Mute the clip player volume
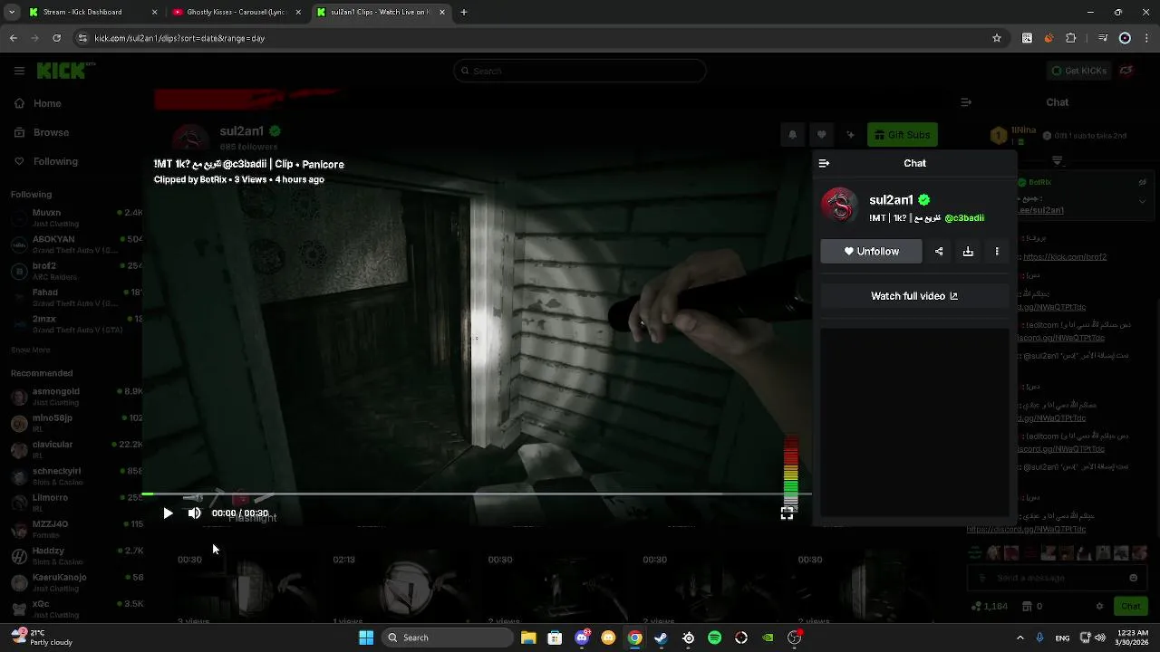Image resolution: width=1160 pixels, height=652 pixels. coord(194,513)
